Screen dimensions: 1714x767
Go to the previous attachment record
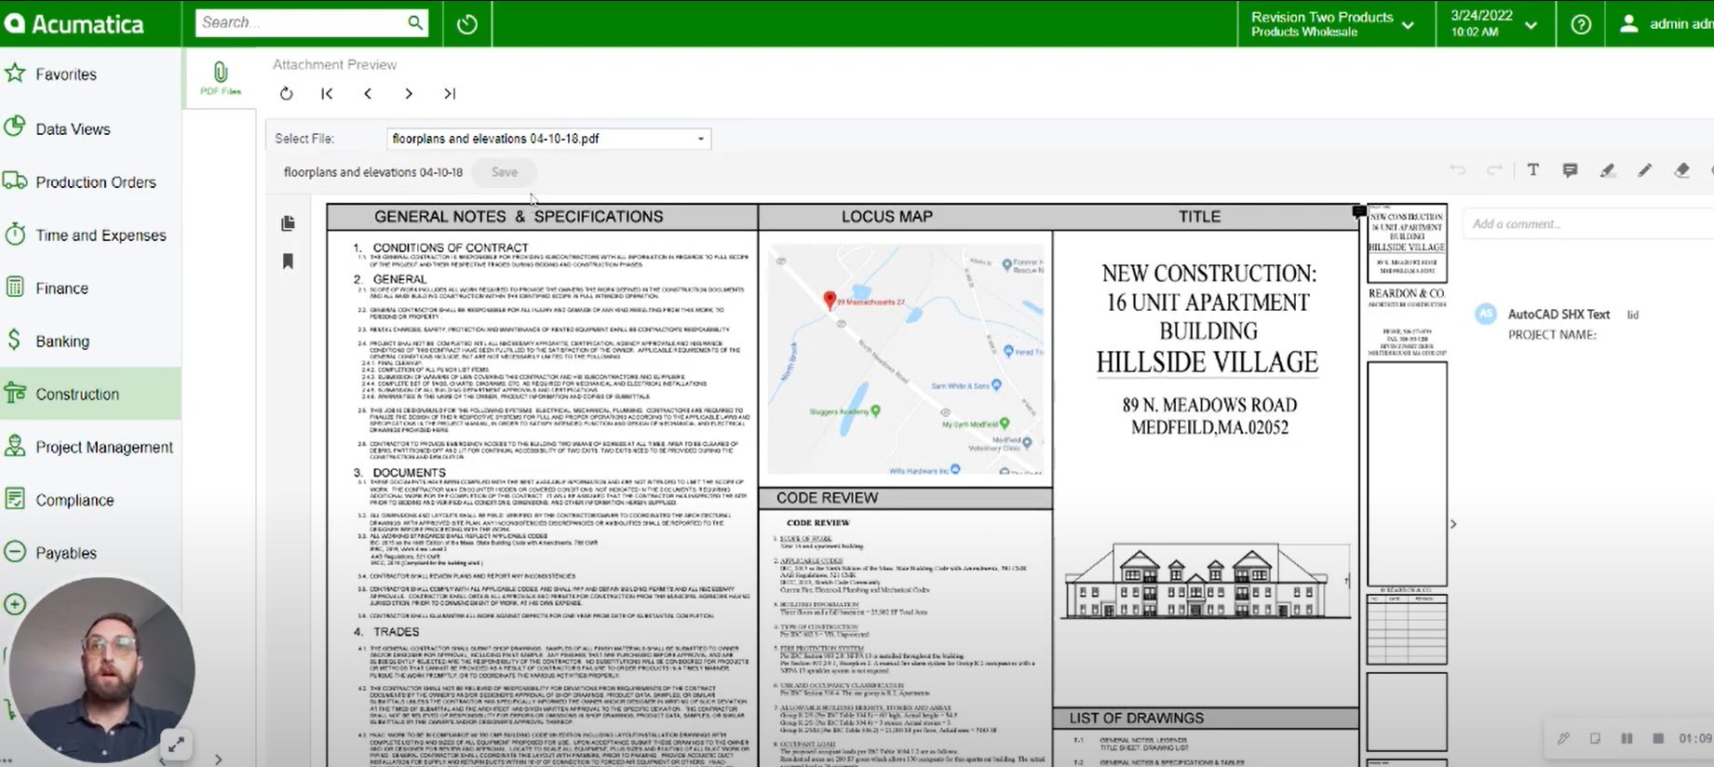tap(368, 93)
